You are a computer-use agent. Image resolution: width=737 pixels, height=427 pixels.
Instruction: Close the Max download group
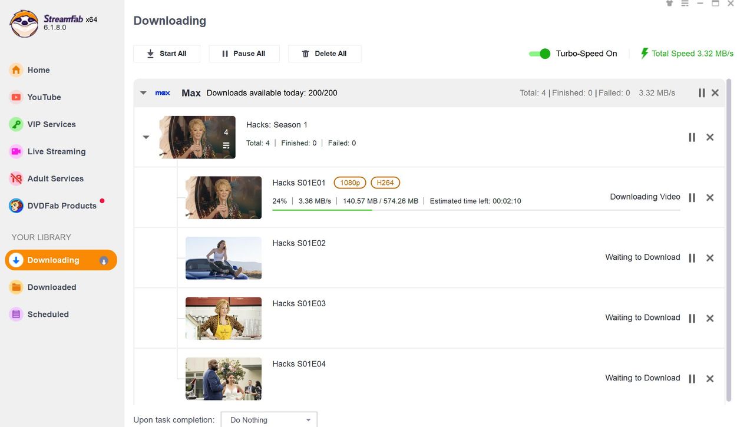click(715, 93)
